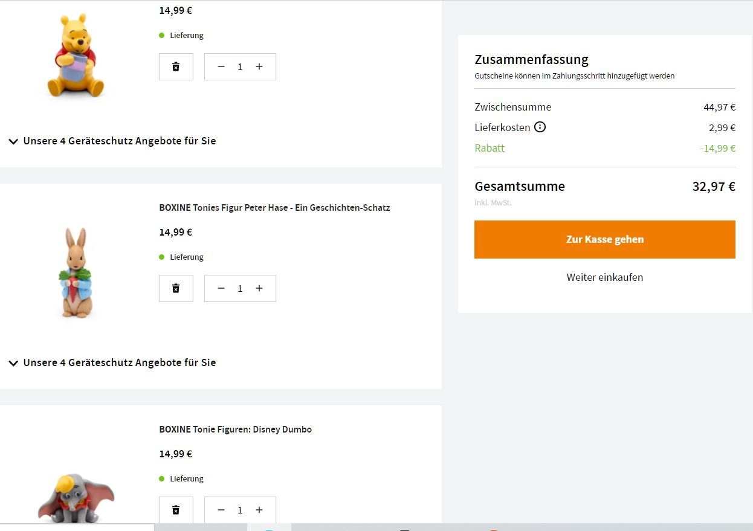Click the Zwischensumme label

coord(513,107)
